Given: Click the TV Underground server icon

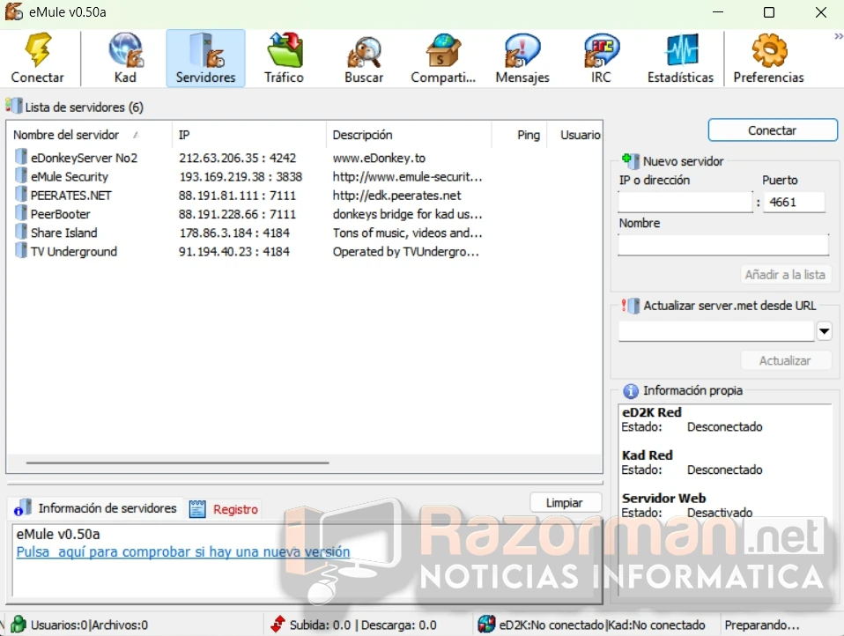Looking at the screenshot, I should point(21,251).
